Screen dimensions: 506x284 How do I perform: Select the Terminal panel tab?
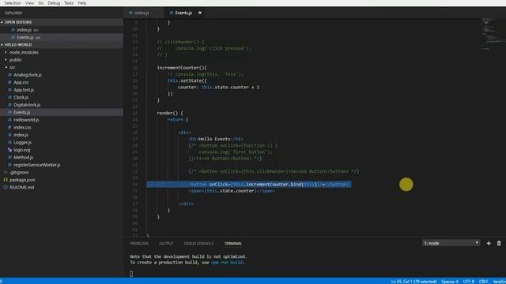coord(233,244)
